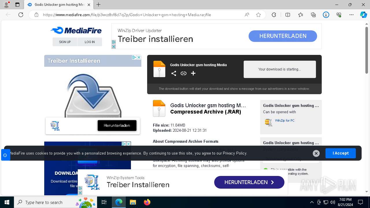Click the WinZip program icon in sidebar

tap(269, 122)
